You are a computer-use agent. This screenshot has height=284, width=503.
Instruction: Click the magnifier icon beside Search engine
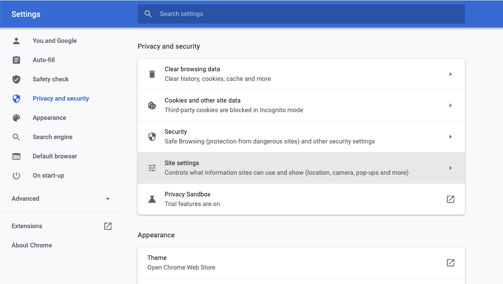click(16, 137)
